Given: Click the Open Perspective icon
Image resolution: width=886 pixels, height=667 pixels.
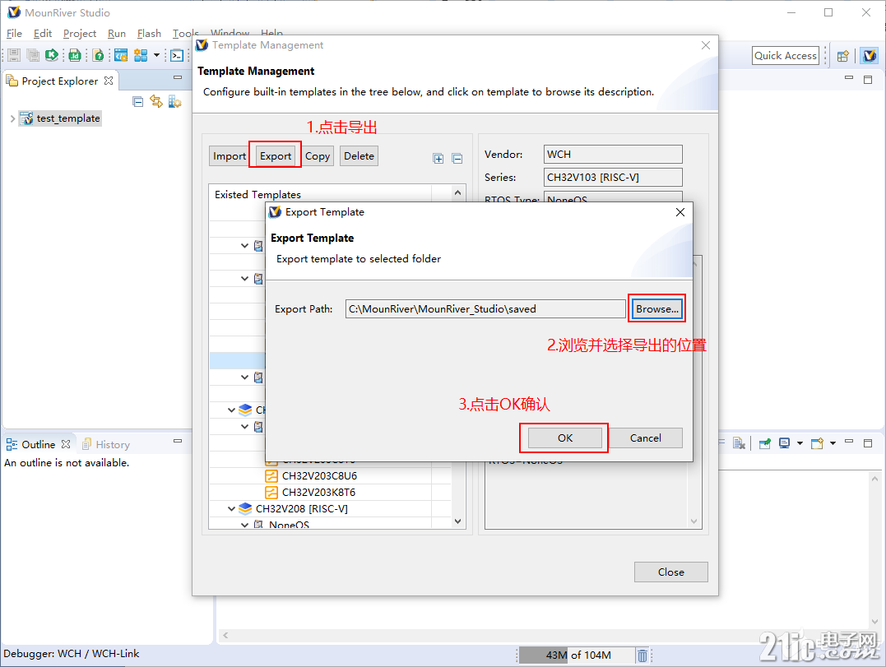Looking at the screenshot, I should click(843, 55).
